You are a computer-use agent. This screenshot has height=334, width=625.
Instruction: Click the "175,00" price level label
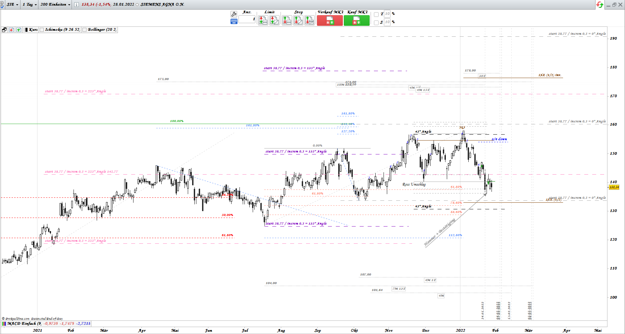(163, 79)
